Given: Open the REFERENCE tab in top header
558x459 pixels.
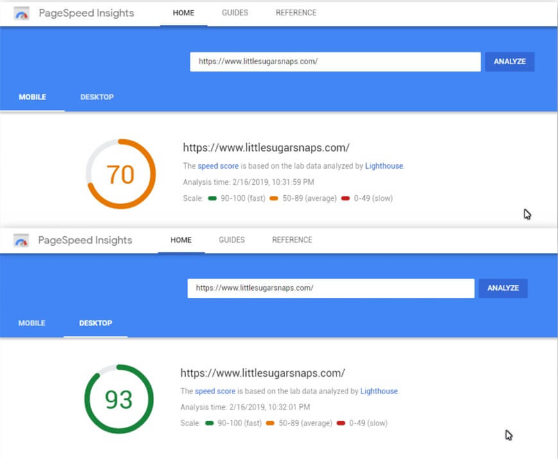Looking at the screenshot, I should coord(296,13).
